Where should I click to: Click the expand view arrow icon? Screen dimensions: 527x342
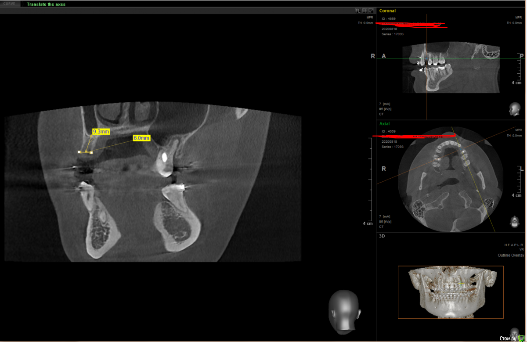tap(371, 11)
